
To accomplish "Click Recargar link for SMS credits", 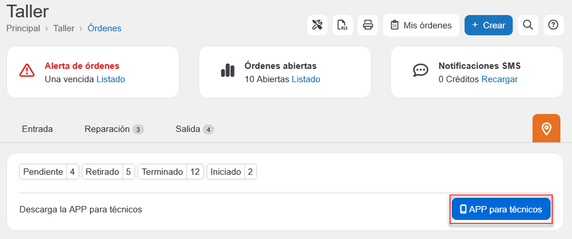I will click(x=499, y=79).
